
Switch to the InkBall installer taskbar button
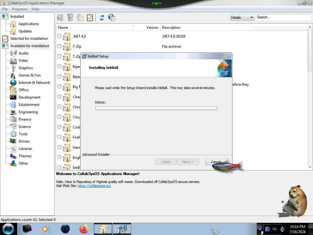coord(122,229)
